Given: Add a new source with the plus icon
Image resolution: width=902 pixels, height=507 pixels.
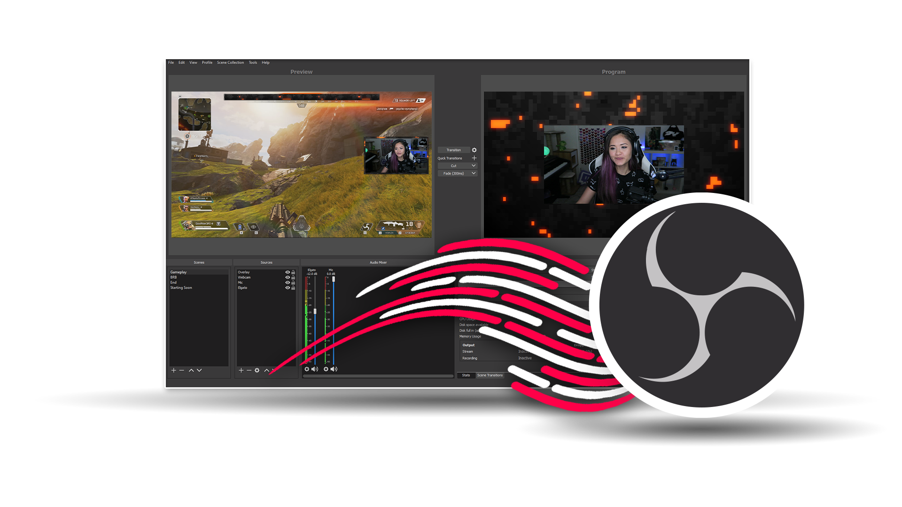Looking at the screenshot, I should tap(241, 370).
